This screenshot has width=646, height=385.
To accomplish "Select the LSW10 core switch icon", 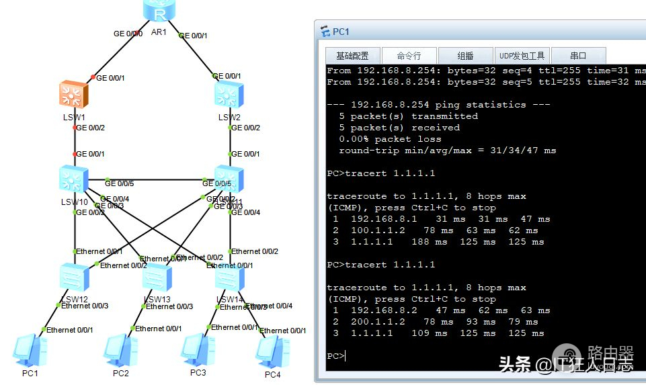I will [x=73, y=179].
